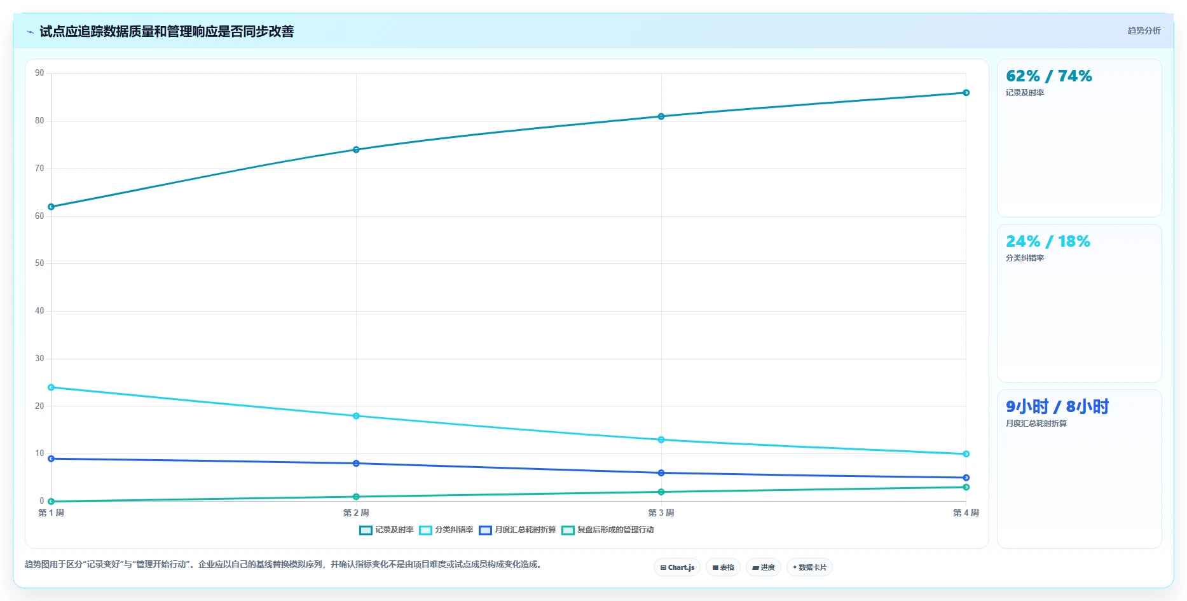Click the 50 y-axis tick label
1187x601 pixels.
click(x=40, y=263)
